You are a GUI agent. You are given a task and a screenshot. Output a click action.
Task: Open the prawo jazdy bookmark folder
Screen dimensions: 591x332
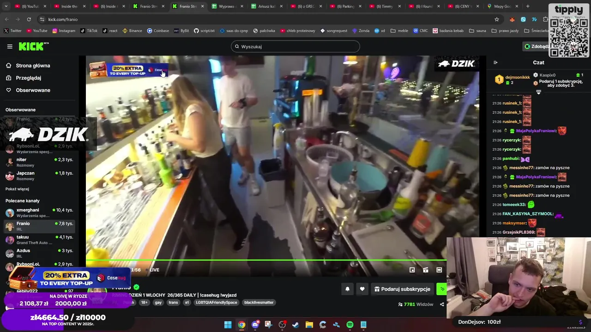(505, 31)
